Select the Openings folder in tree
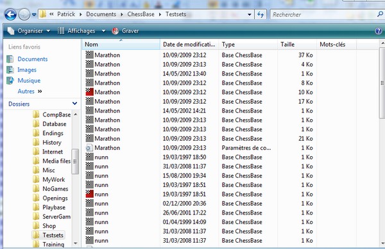This screenshot has height=249, width=385. click(x=55, y=198)
